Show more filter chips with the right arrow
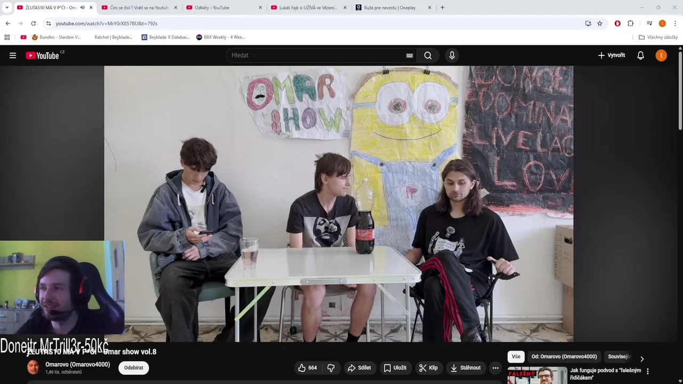Image resolution: width=683 pixels, height=384 pixels. point(642,359)
